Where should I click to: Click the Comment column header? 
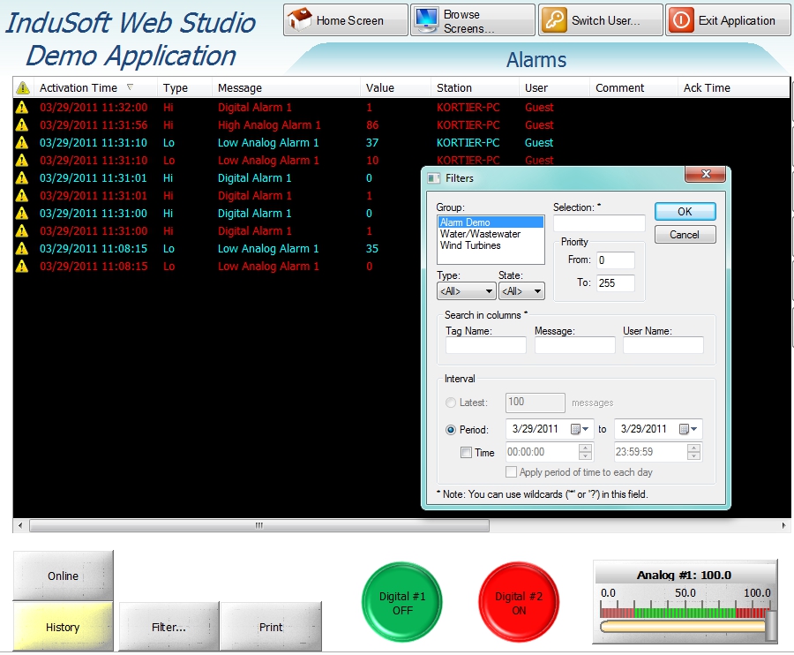(633, 87)
